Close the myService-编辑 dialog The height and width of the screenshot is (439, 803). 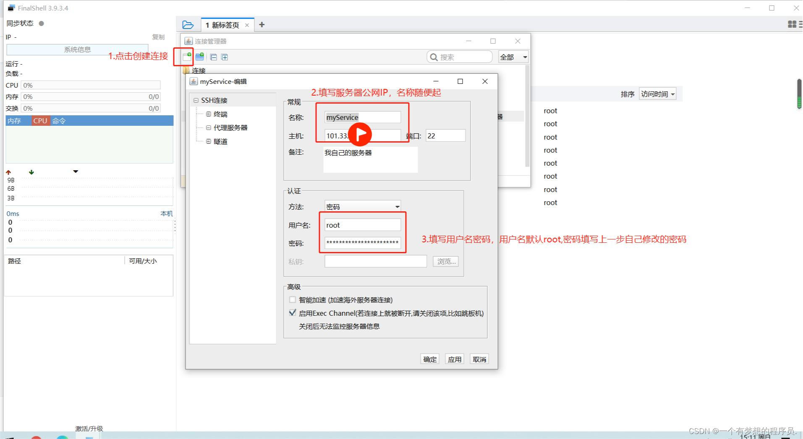pyautogui.click(x=485, y=81)
